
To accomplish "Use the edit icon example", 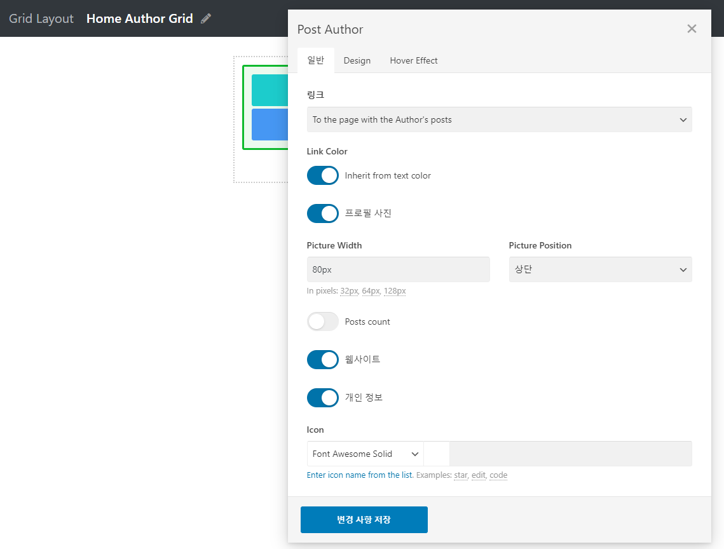I will click(x=479, y=475).
